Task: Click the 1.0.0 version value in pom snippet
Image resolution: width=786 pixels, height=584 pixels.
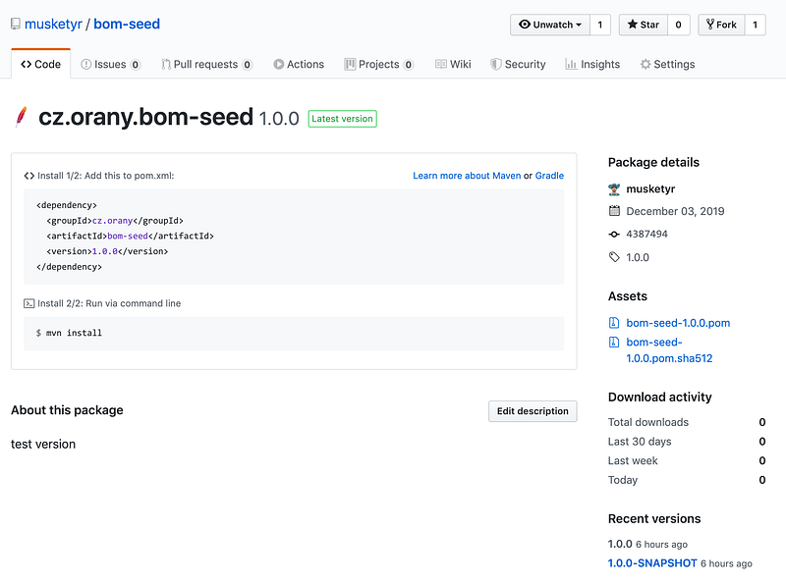Action: click(105, 251)
